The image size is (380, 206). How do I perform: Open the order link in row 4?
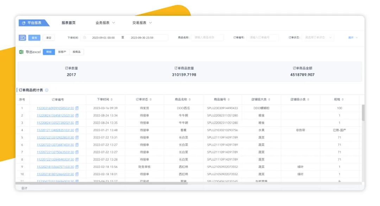pos(55,130)
